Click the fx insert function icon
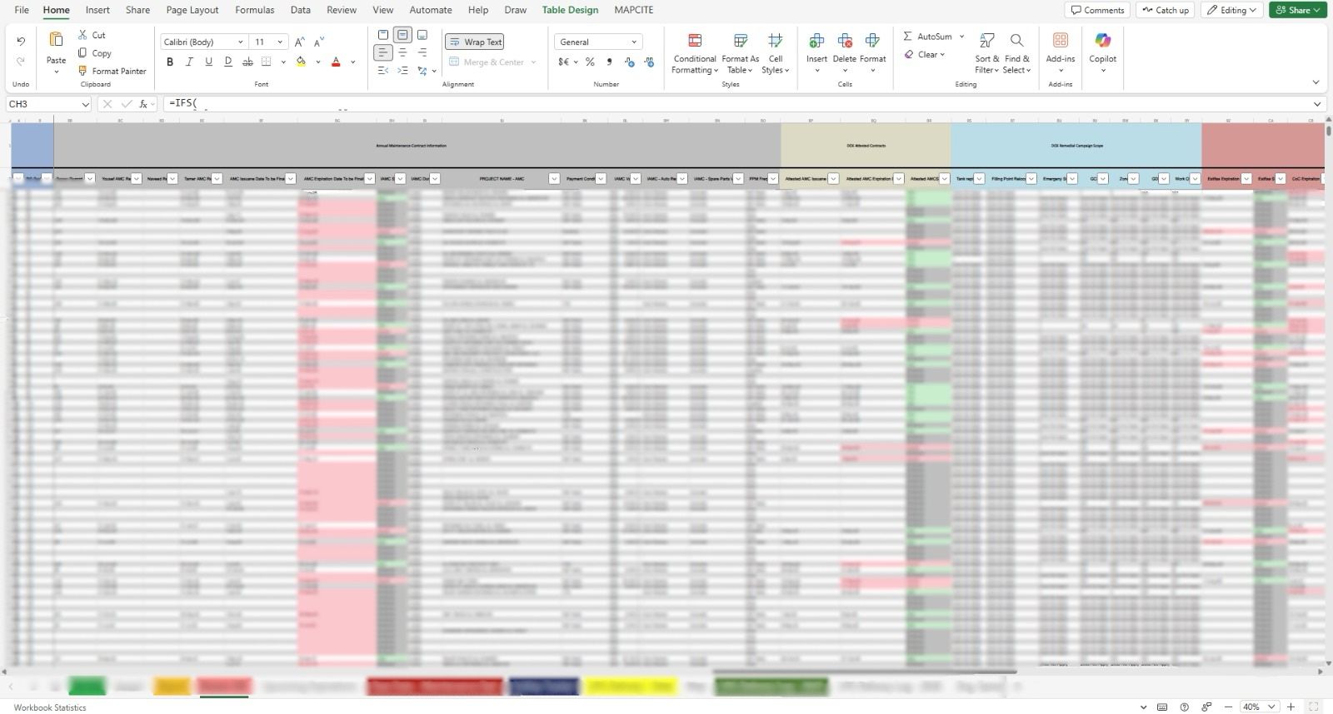The image size is (1333, 714). click(x=144, y=104)
